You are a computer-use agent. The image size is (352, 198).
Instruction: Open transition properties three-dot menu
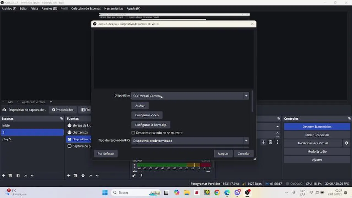pyautogui.click(x=277, y=142)
